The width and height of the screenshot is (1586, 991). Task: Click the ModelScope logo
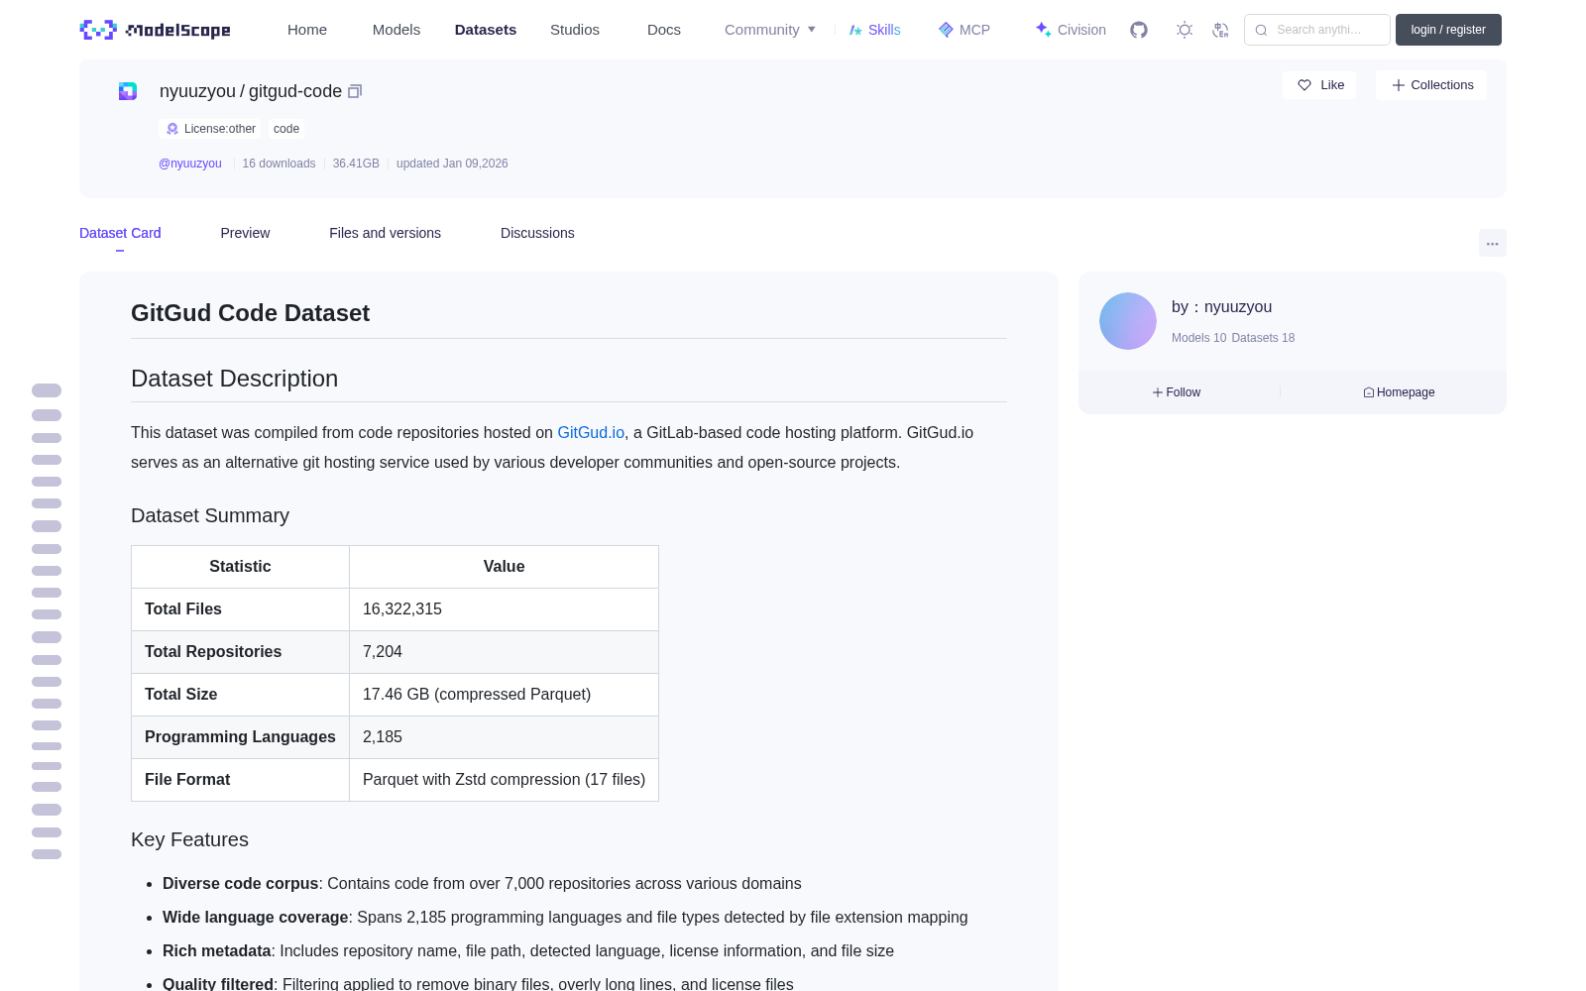155,30
